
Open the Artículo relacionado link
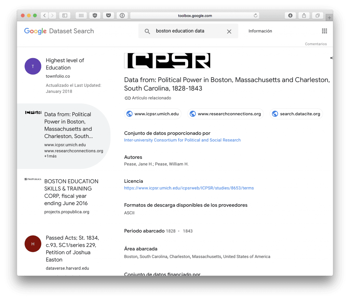pos(148,98)
